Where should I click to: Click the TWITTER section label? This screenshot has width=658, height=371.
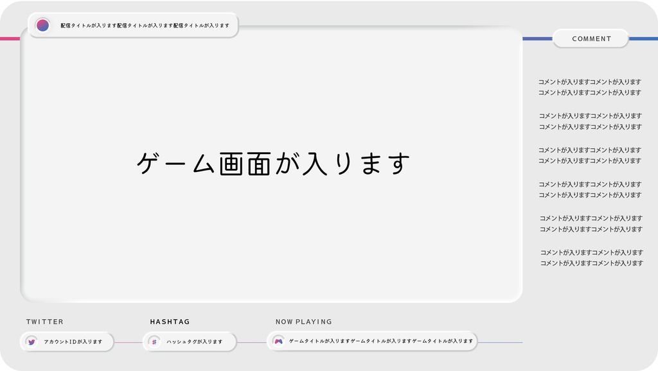[44, 322]
